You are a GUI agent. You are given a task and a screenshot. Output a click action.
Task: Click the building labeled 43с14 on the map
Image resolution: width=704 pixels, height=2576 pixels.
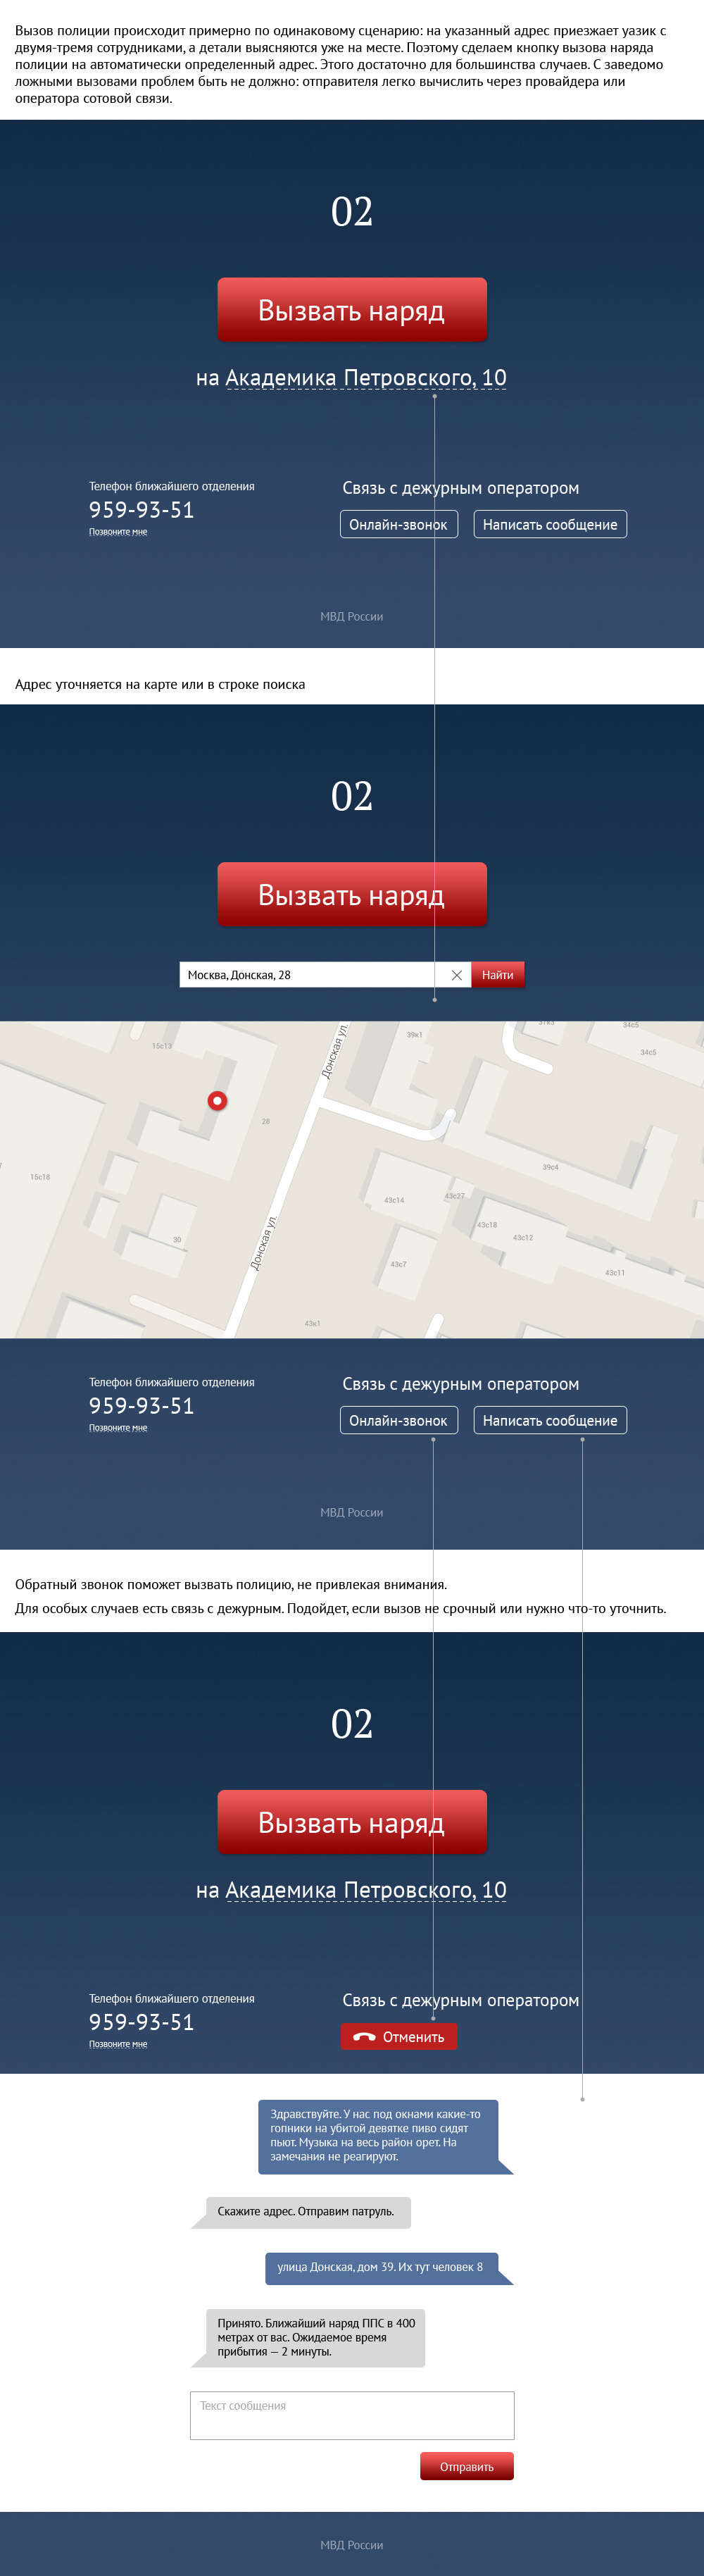point(394,1199)
